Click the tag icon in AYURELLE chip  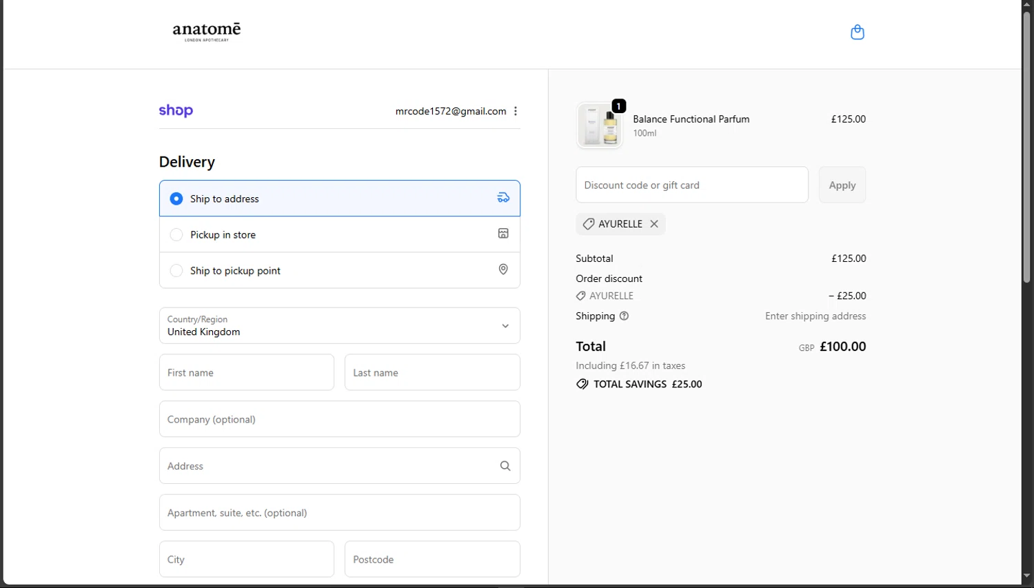pyautogui.click(x=589, y=224)
